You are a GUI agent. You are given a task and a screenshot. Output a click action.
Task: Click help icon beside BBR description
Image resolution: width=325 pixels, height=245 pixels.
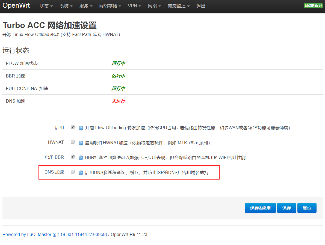pyautogui.click(x=81, y=158)
